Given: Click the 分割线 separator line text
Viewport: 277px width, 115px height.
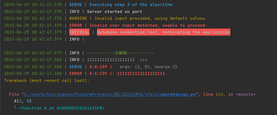Looking at the screenshot, I should (120, 53).
